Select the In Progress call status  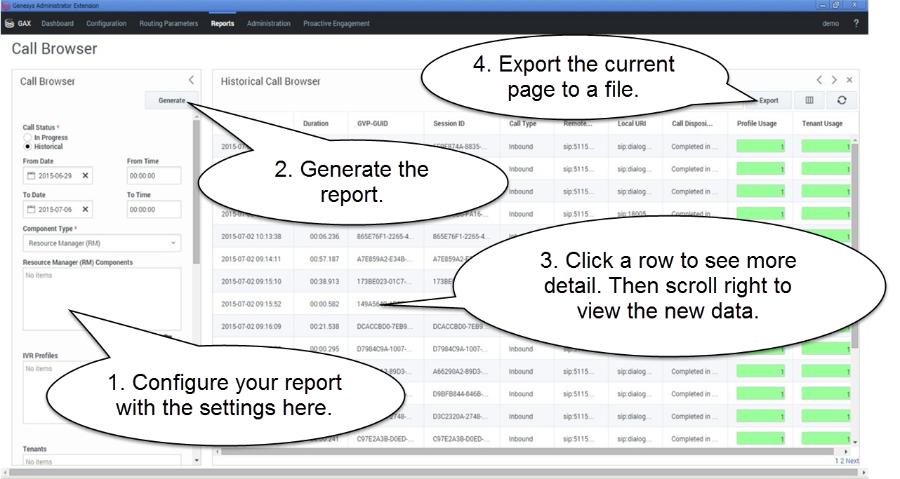click(28, 138)
